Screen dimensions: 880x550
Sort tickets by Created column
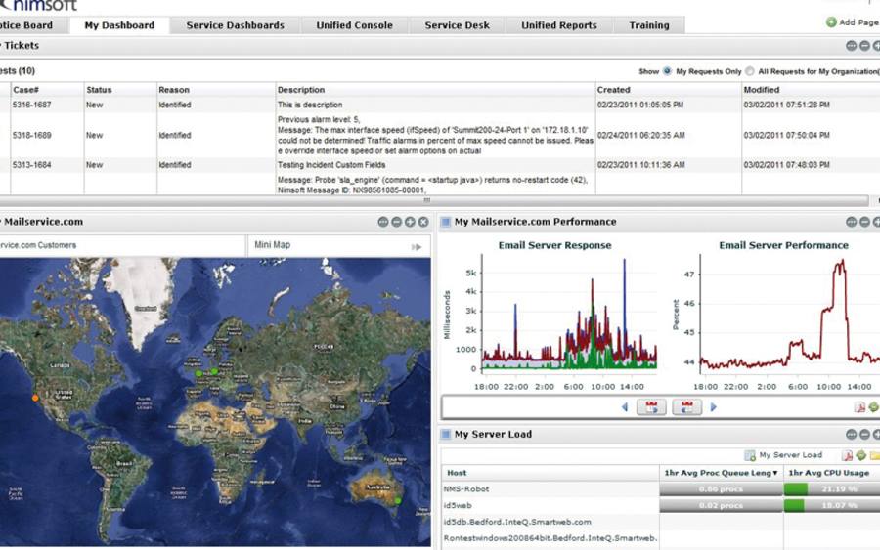(x=669, y=90)
